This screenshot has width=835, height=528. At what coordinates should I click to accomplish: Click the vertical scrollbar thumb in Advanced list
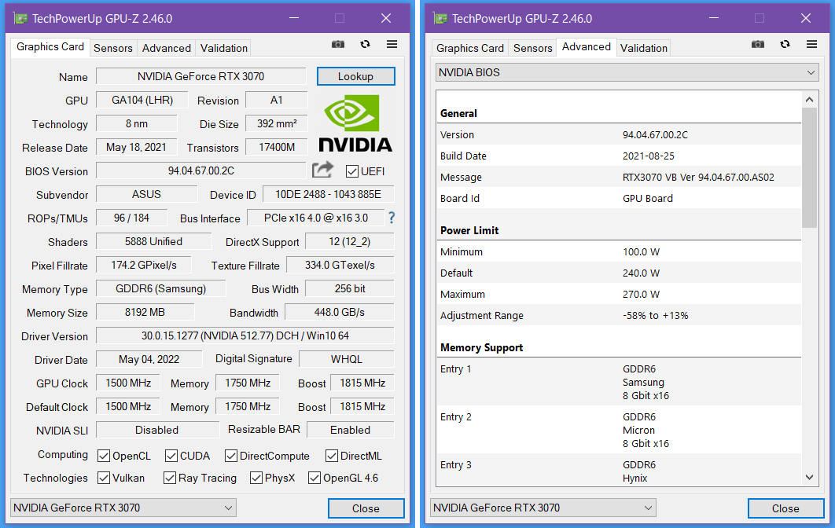(809, 167)
